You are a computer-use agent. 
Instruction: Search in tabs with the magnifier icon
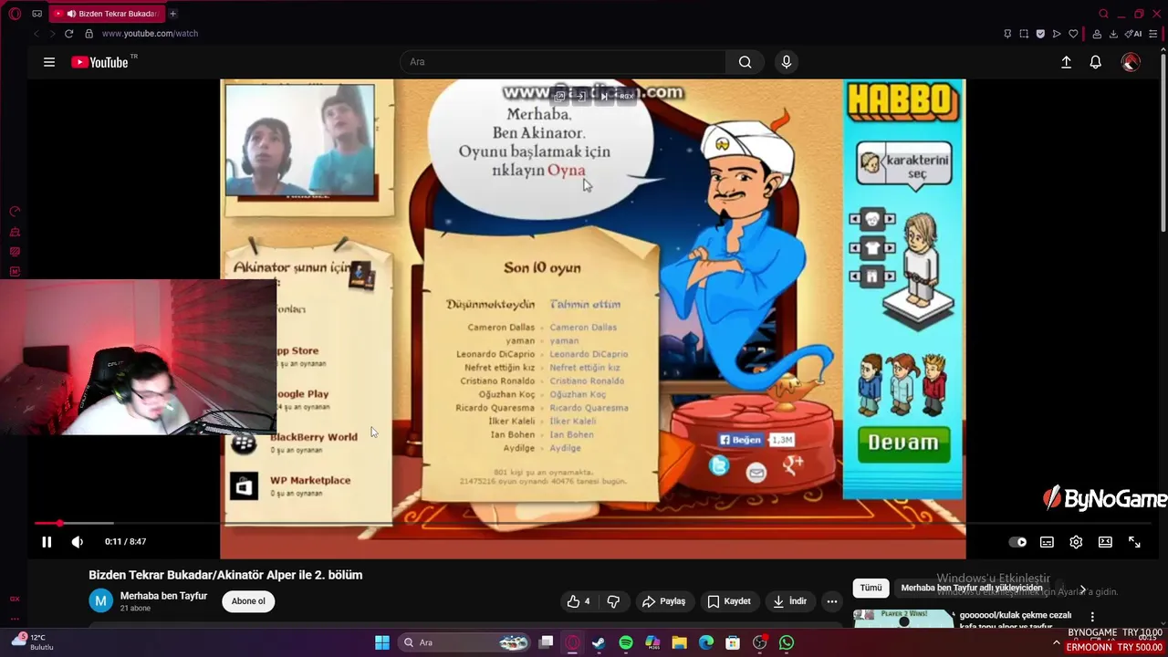pos(1103,14)
